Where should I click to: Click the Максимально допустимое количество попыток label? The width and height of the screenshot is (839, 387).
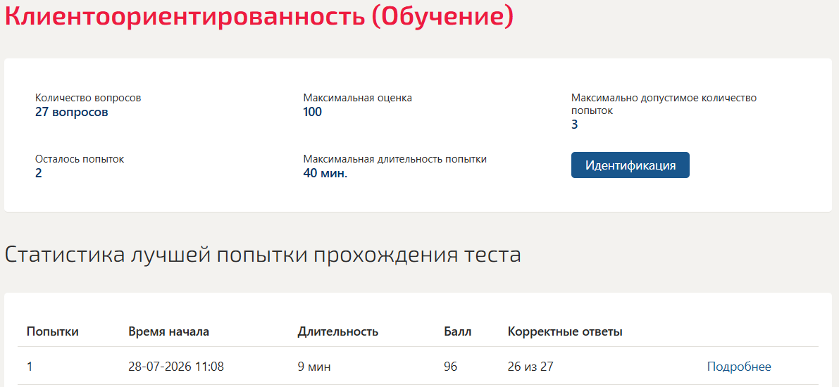click(664, 105)
